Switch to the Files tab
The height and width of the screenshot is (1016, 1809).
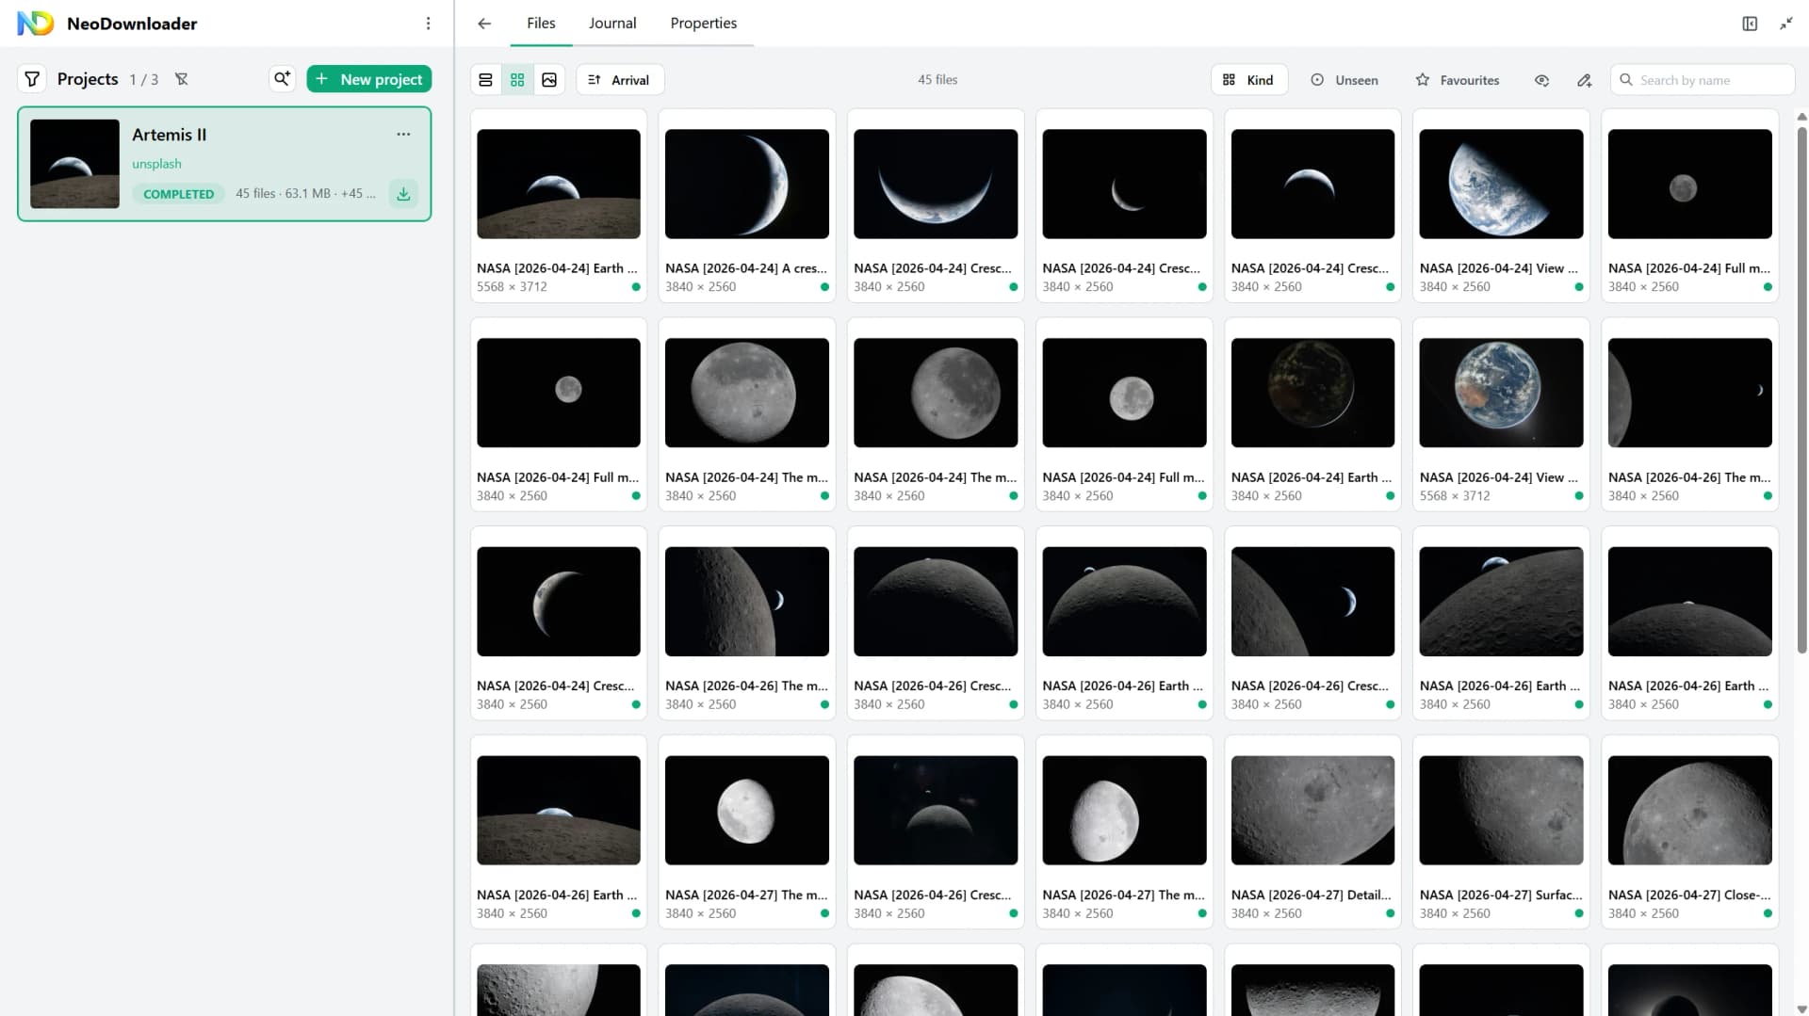(541, 24)
